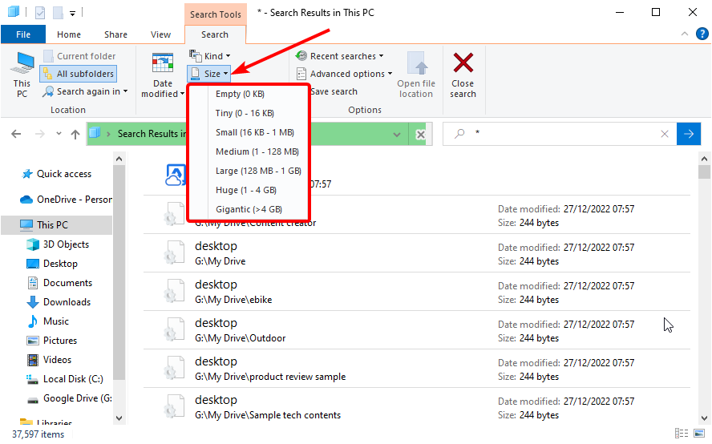Click the This PC search location icon
Screen dimensions: 712x444
(22, 75)
